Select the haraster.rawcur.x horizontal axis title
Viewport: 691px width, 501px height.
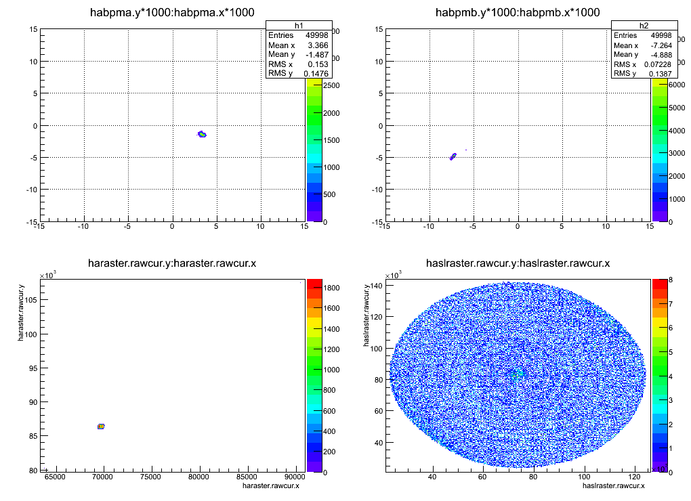(x=270, y=485)
